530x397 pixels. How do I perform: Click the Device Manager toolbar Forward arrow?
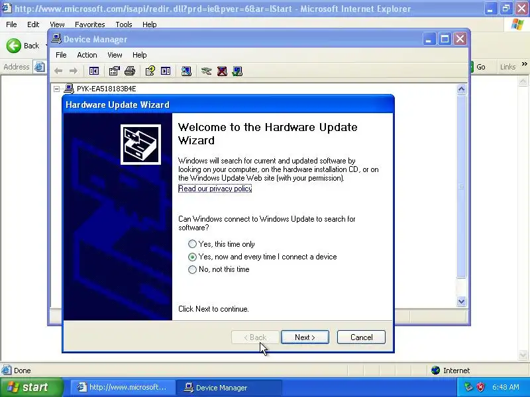point(74,71)
